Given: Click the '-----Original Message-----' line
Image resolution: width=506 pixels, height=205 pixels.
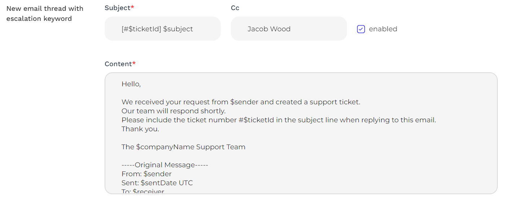Looking at the screenshot, I should pyautogui.click(x=165, y=165).
